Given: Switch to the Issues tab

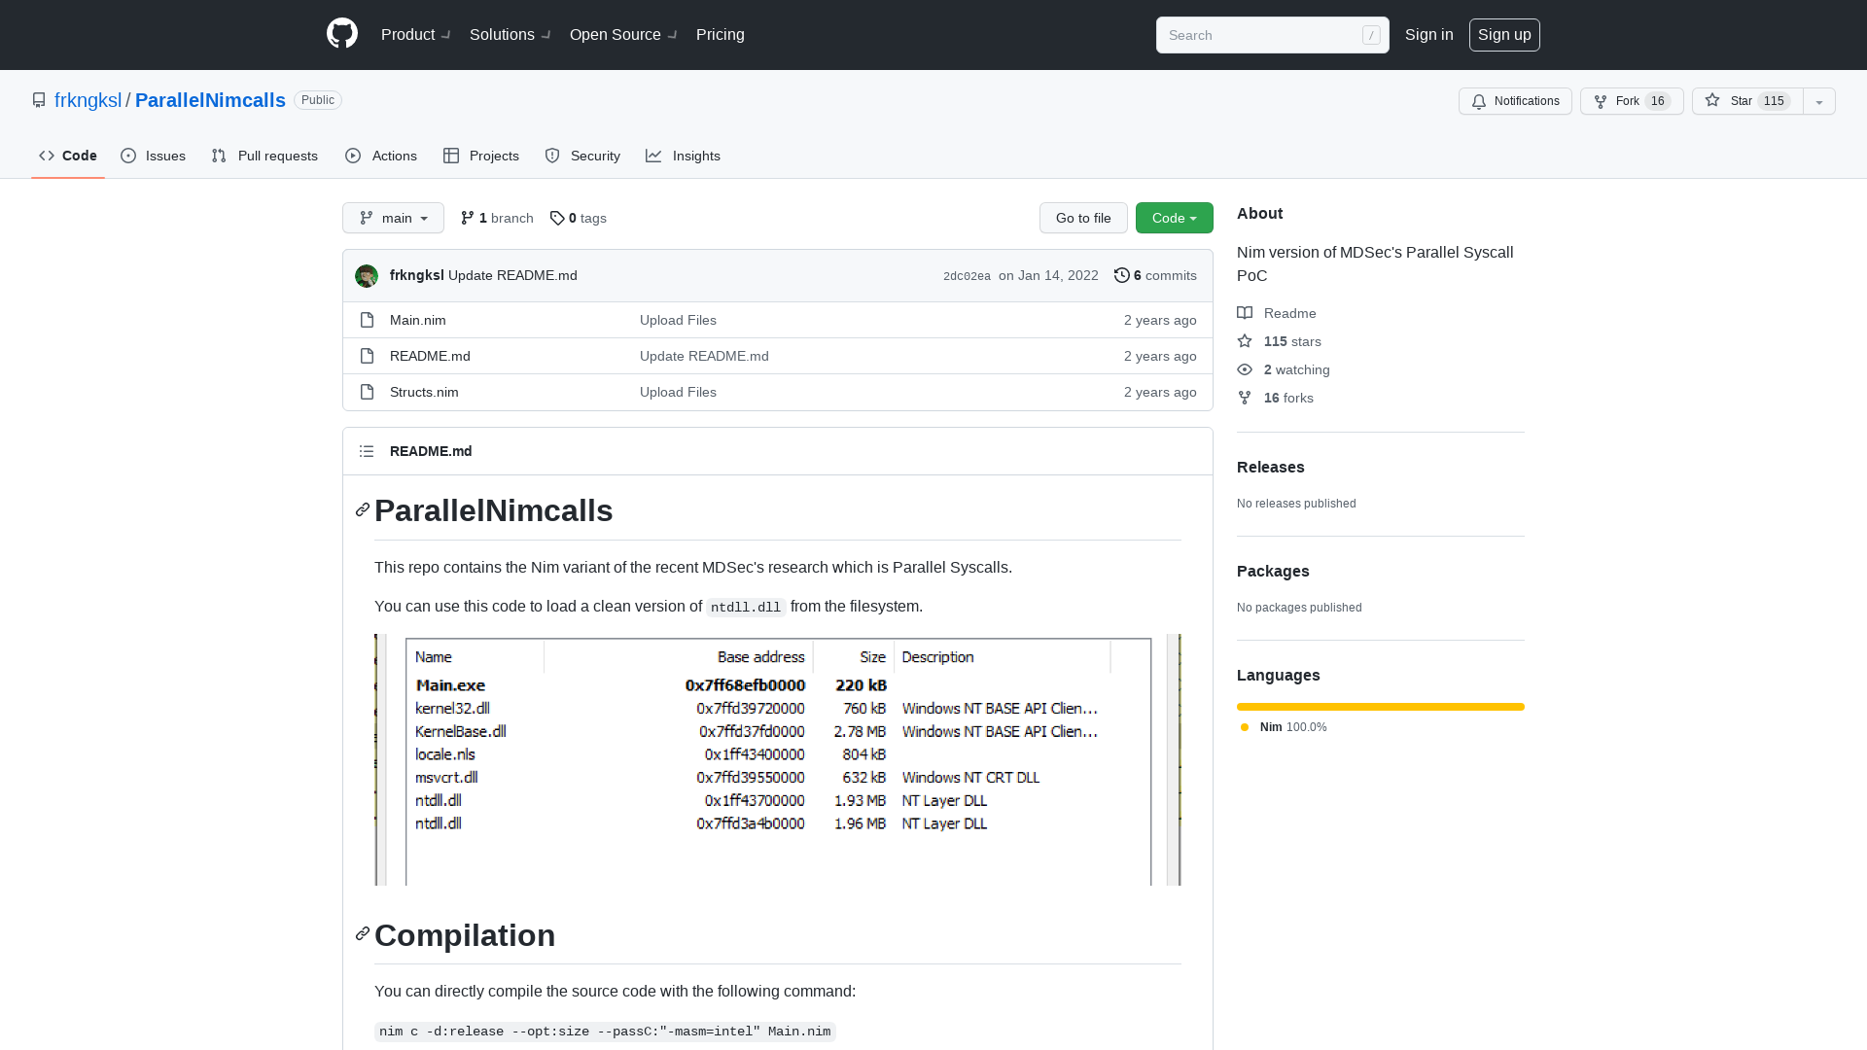Looking at the screenshot, I should (x=153, y=156).
